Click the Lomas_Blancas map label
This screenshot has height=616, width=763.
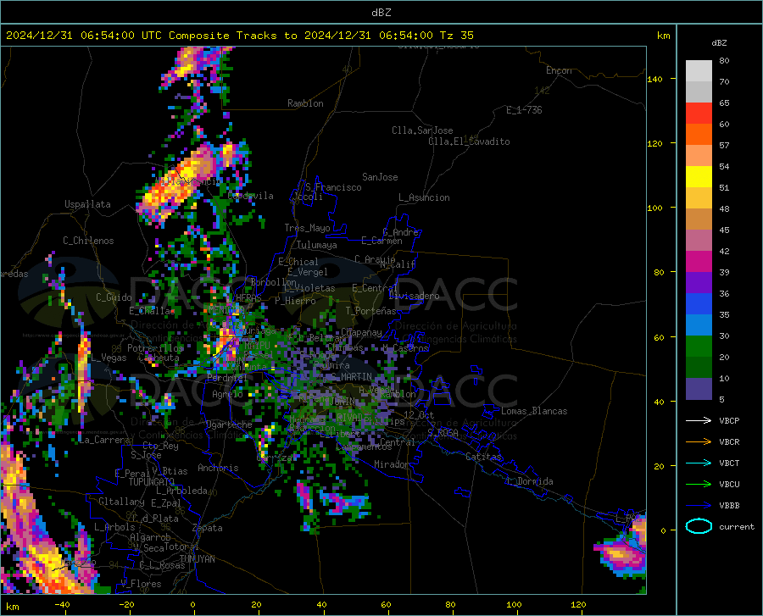[534, 411]
